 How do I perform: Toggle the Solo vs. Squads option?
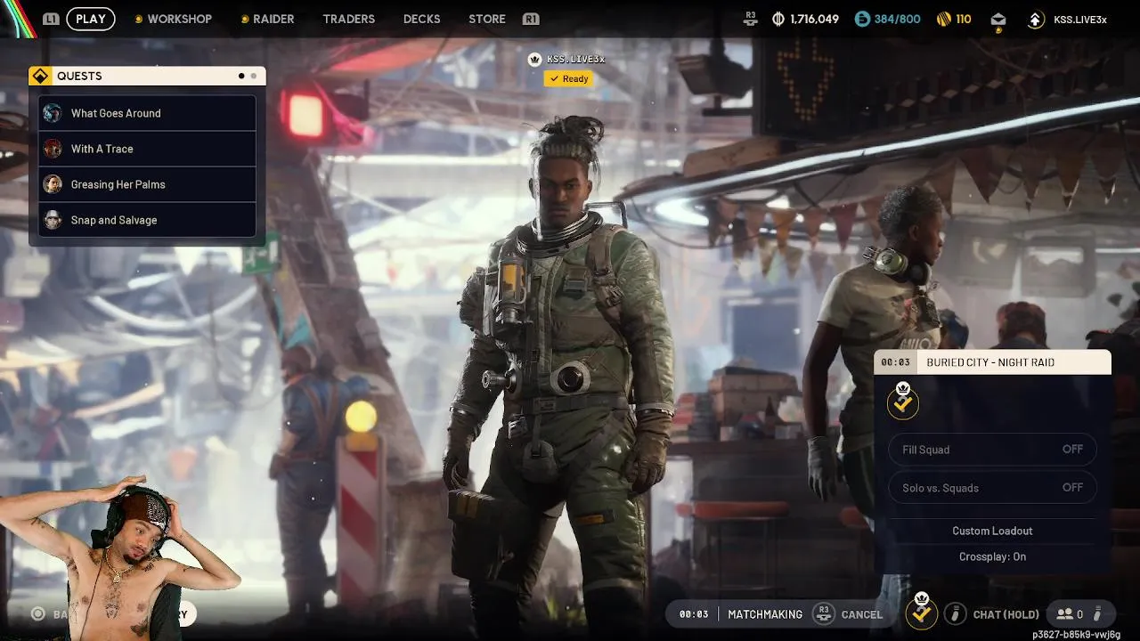tap(992, 488)
